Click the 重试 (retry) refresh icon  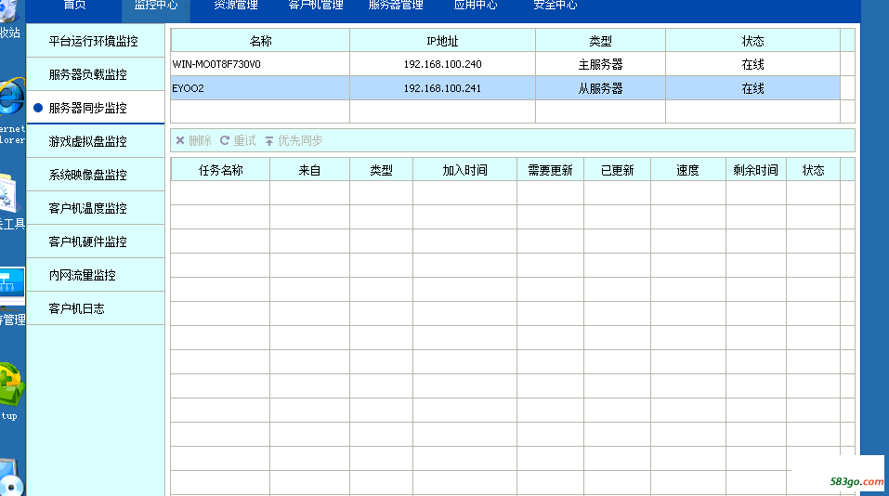click(224, 140)
